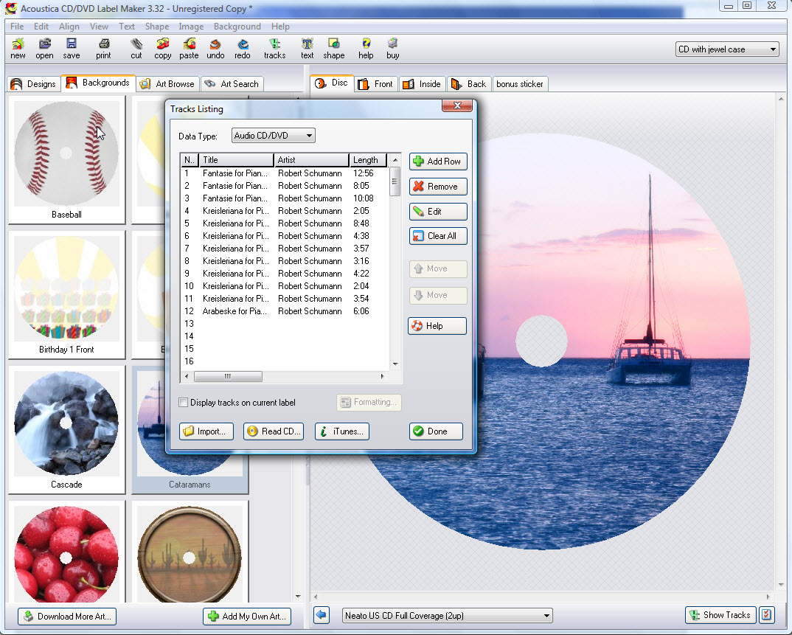Click the blue back arrow icon
The width and height of the screenshot is (792, 635).
[322, 615]
